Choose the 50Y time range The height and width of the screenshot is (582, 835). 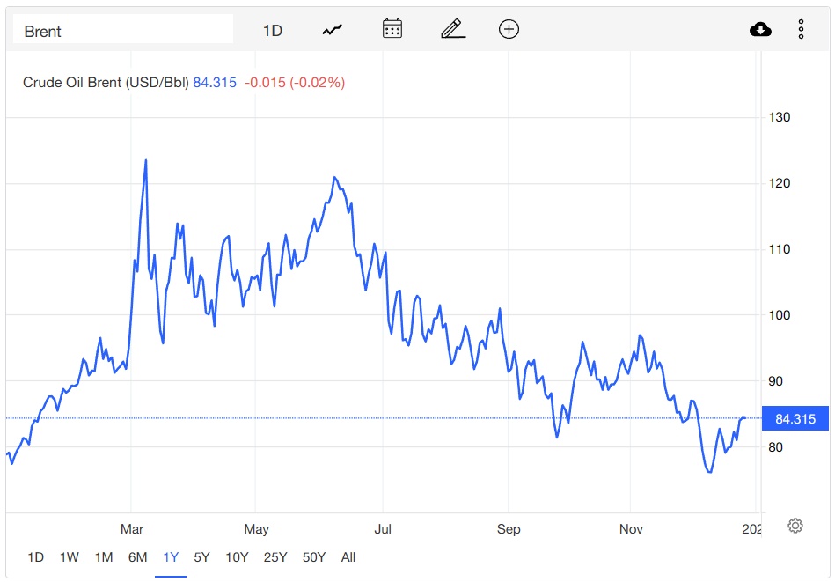tap(314, 557)
